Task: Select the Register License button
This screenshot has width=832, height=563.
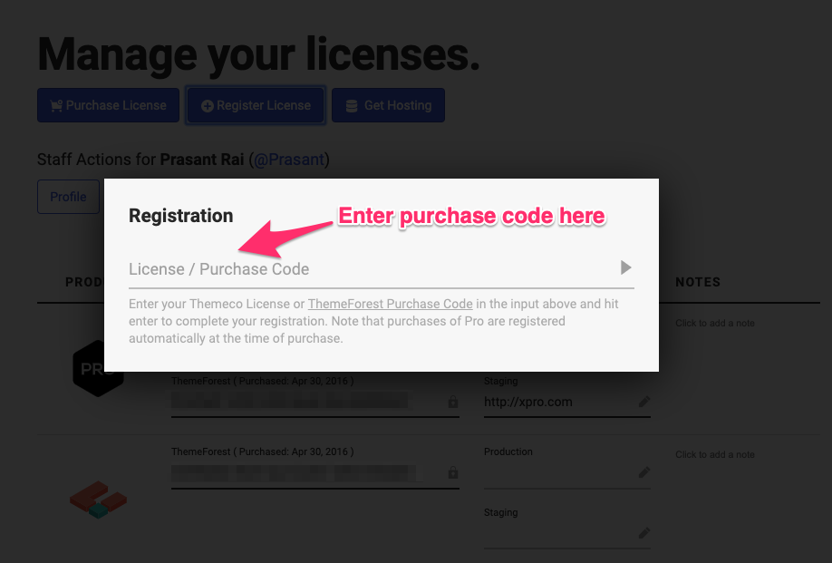Action: pos(256,105)
